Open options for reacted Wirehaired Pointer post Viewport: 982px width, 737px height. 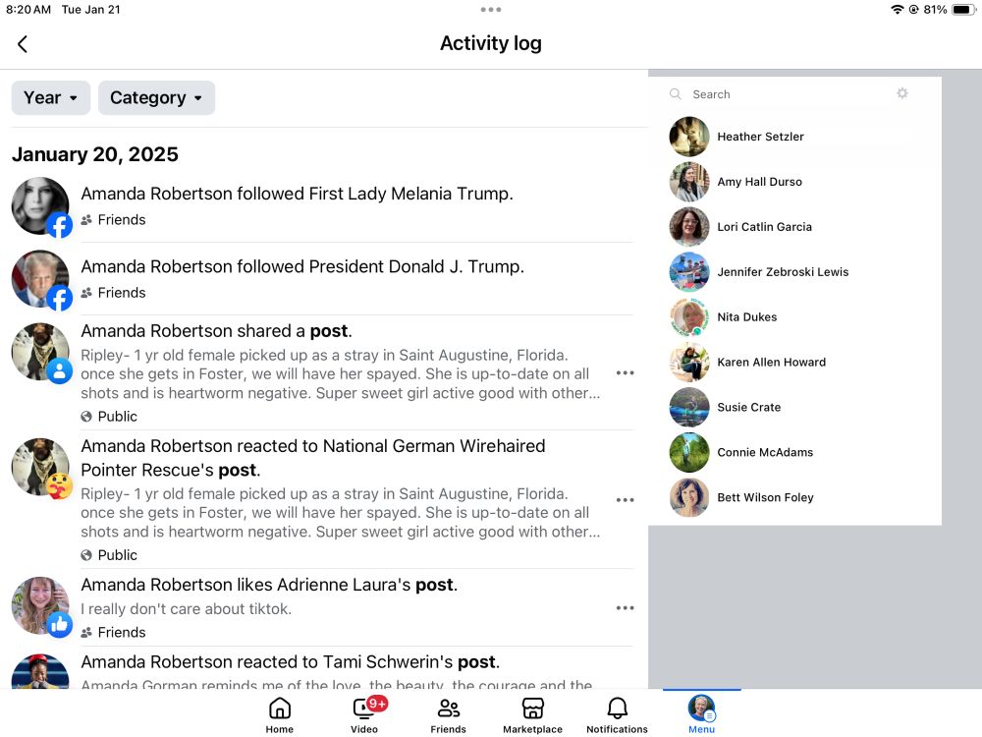click(x=625, y=500)
